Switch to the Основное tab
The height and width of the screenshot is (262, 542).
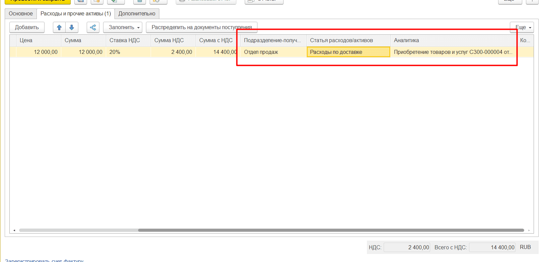(x=21, y=14)
